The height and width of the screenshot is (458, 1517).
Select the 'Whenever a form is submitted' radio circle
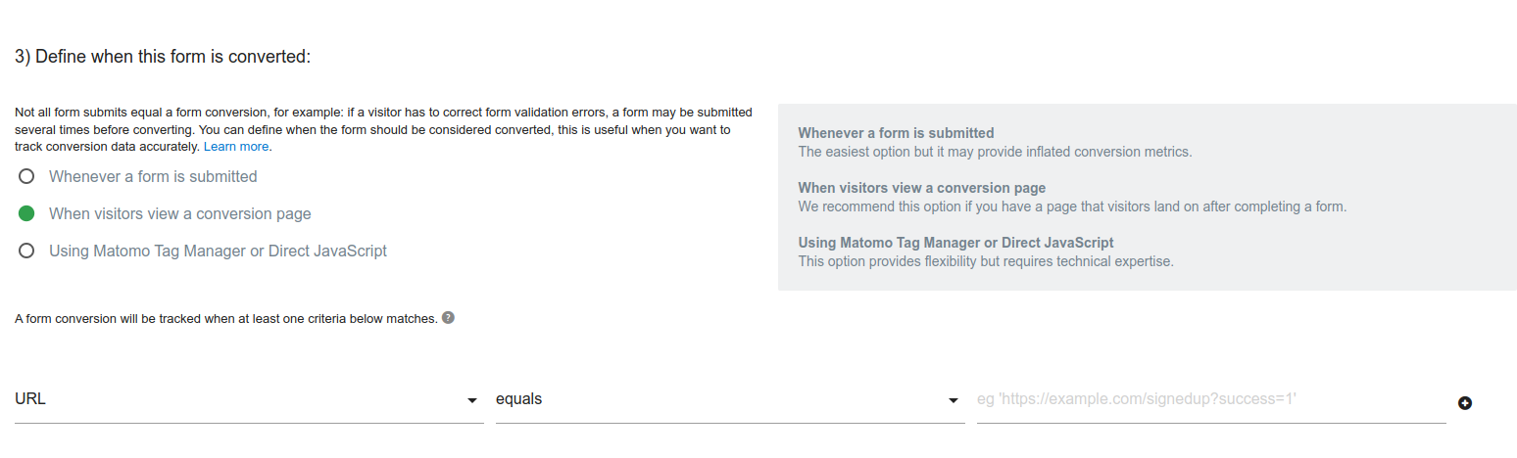(27, 177)
